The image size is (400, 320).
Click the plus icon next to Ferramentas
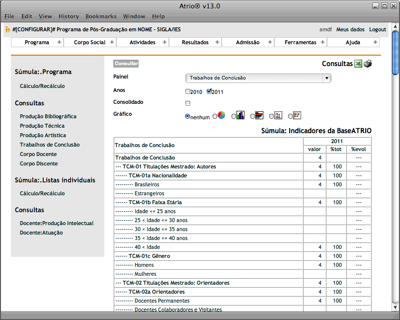pos(321,42)
